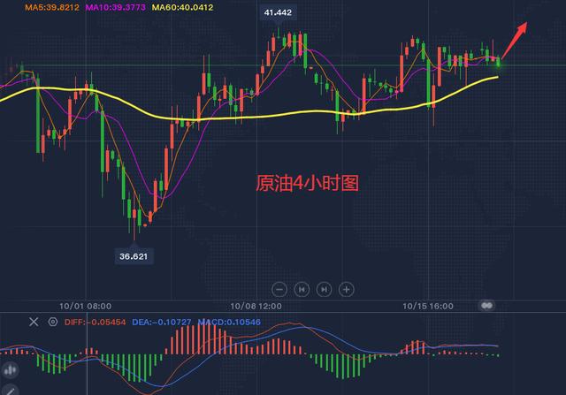Open the chart type candlestick button
This screenshot has height=395, width=566.
coord(10,369)
